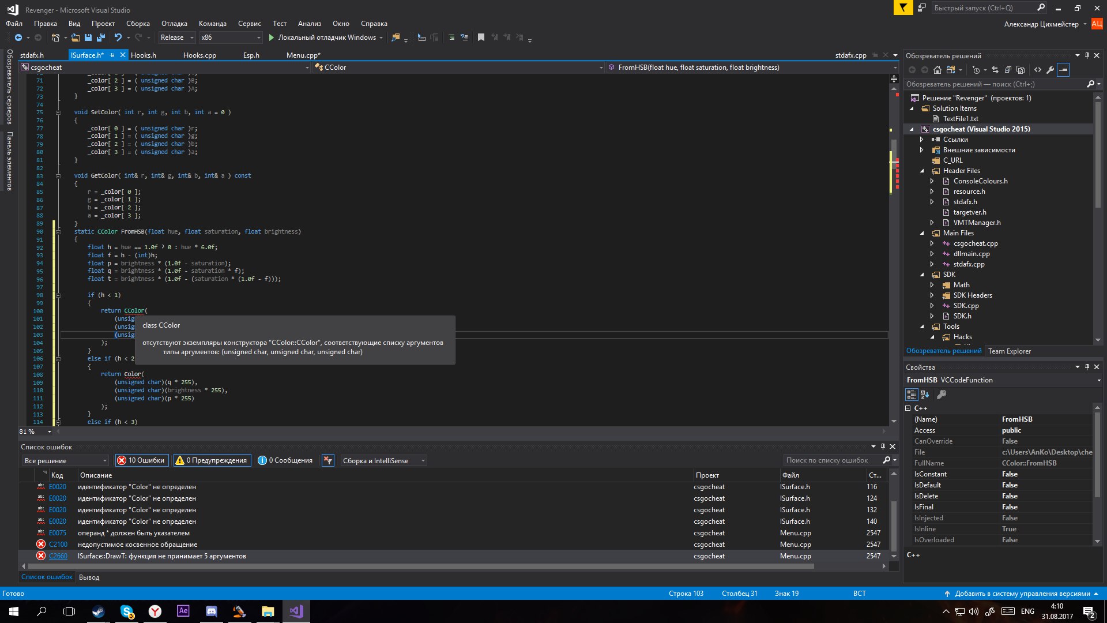Open the Release configuration dropdown
Image resolution: width=1107 pixels, height=623 pixels.
click(x=177, y=37)
